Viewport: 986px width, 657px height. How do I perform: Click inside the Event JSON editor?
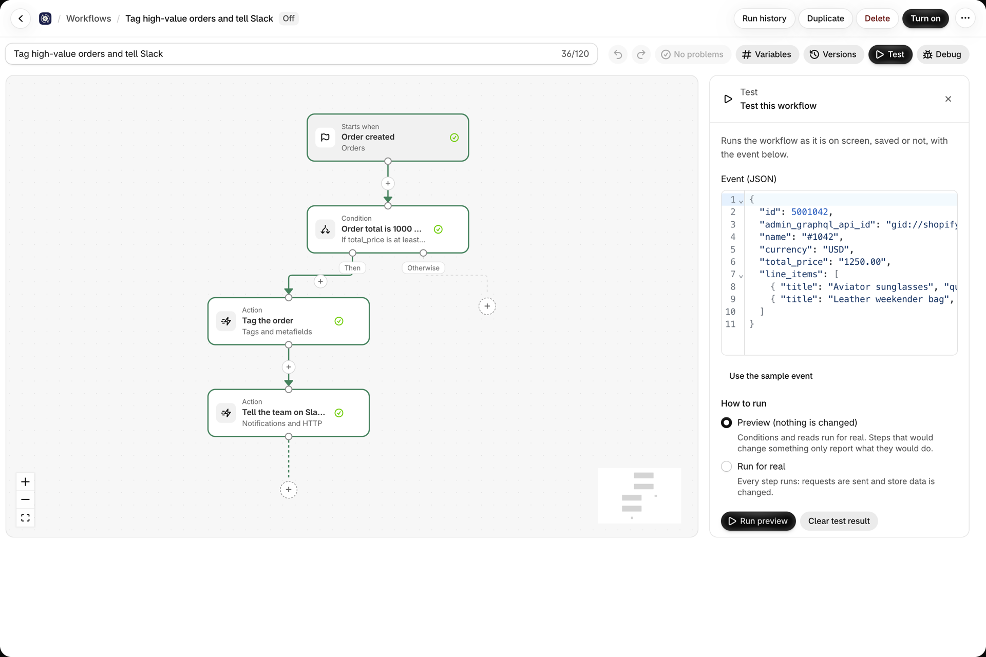point(839,273)
